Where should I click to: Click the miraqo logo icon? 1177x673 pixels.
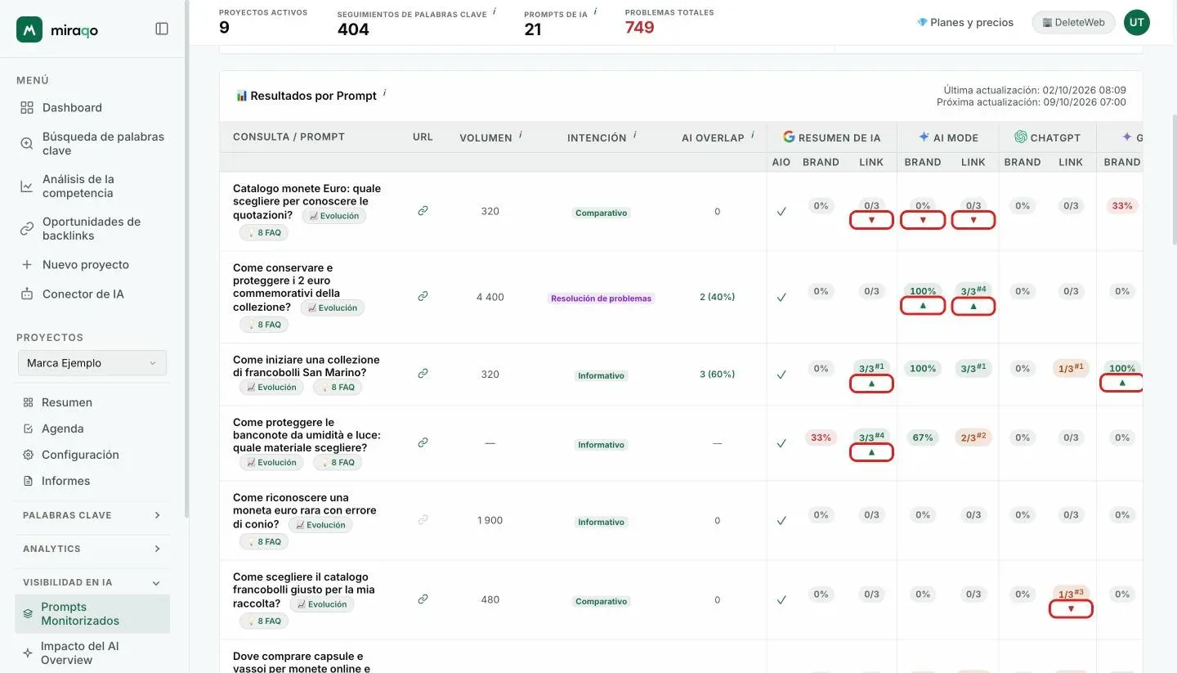pyautogui.click(x=29, y=29)
